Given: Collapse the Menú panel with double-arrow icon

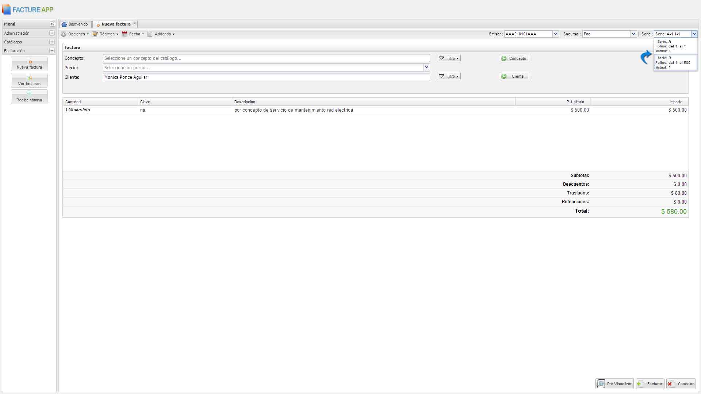Looking at the screenshot, I should pos(52,24).
